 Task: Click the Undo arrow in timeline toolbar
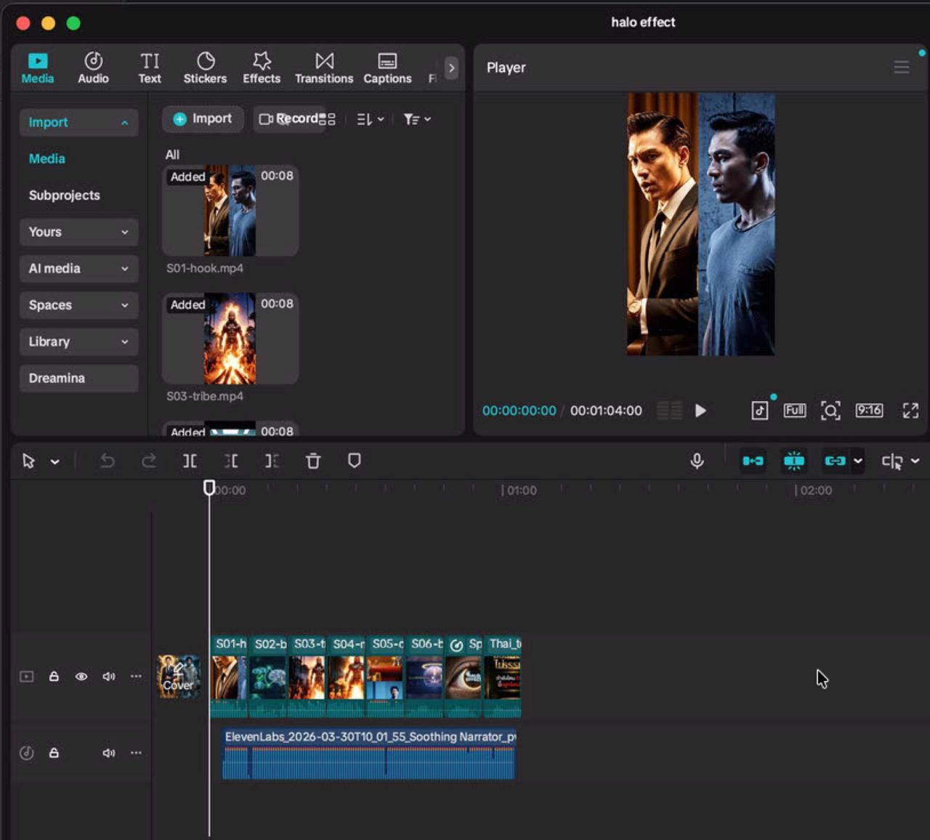(108, 461)
